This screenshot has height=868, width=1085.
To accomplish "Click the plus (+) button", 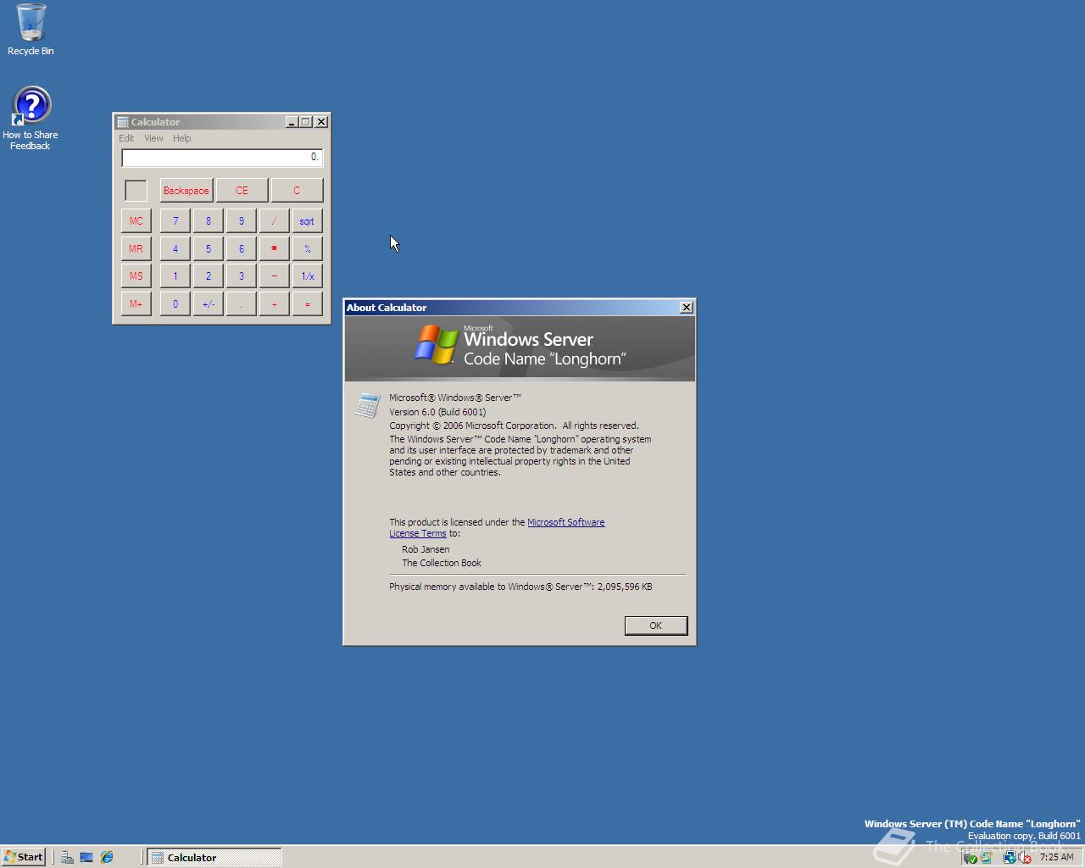I will point(274,304).
